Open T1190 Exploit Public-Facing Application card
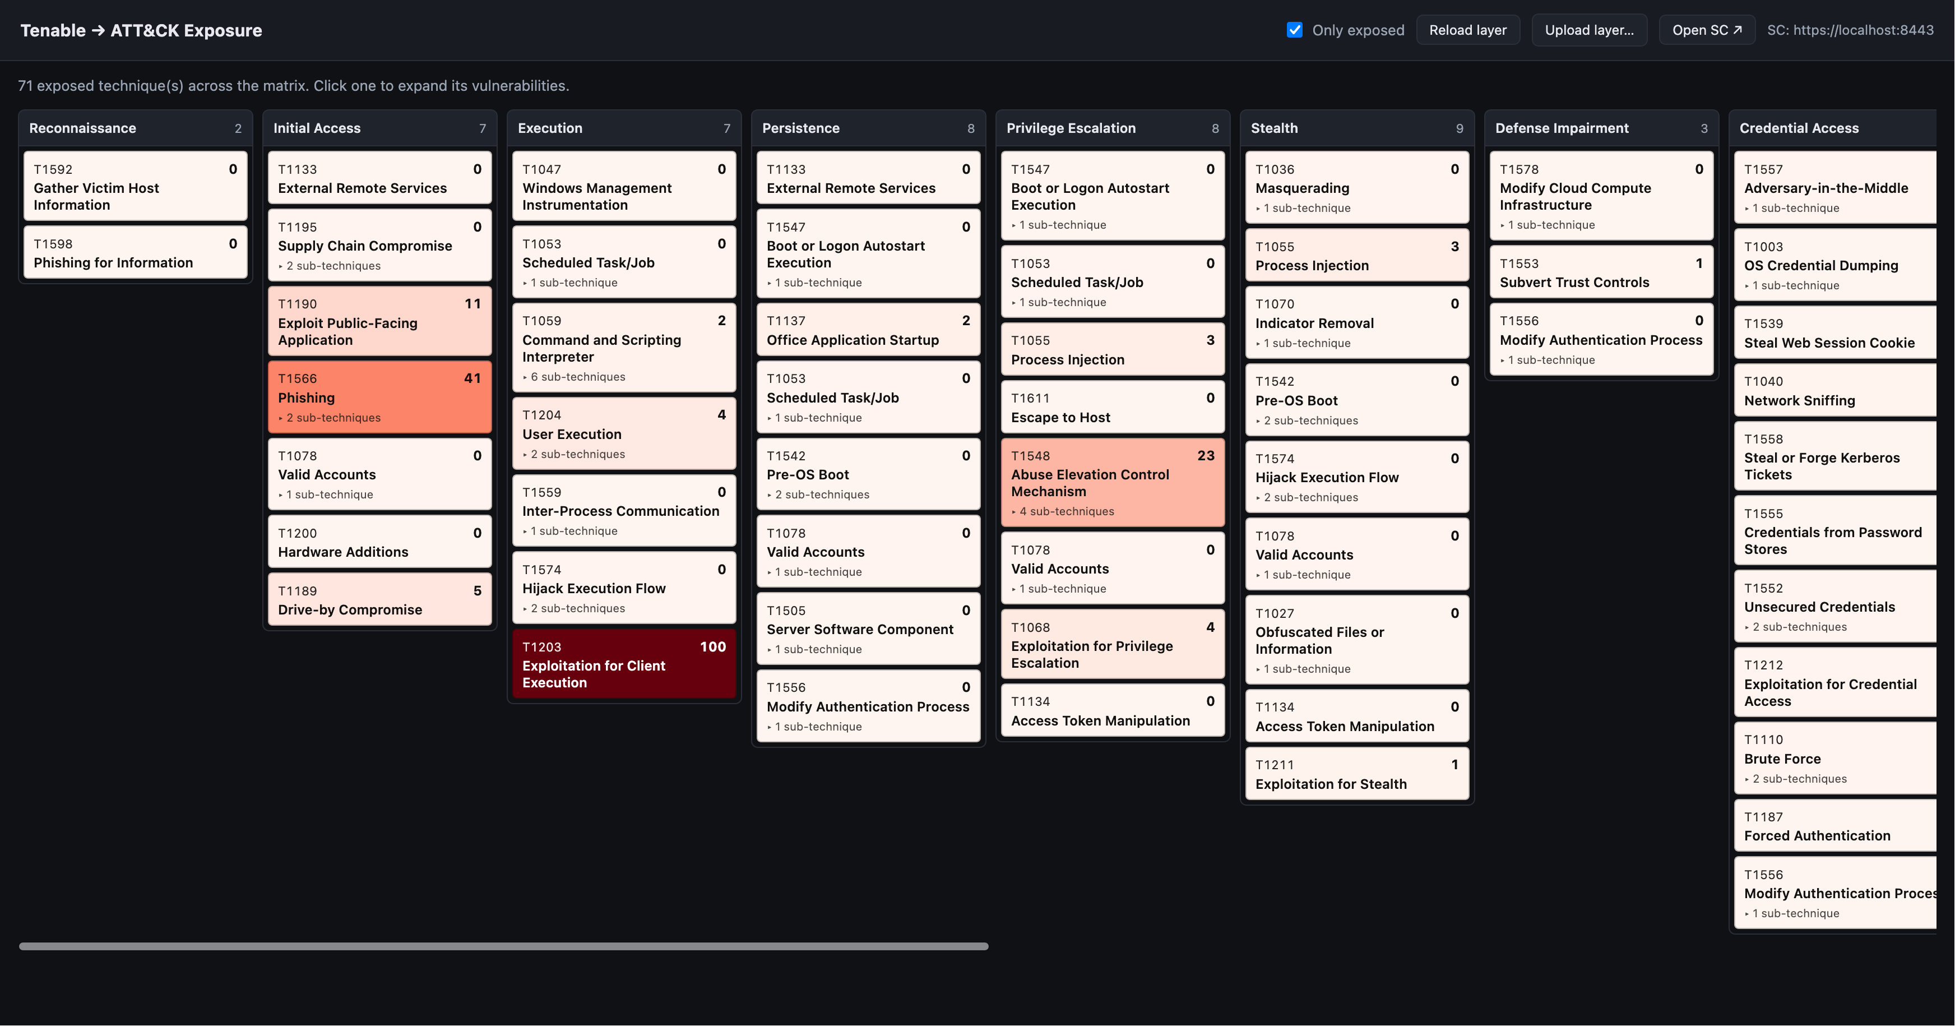The height and width of the screenshot is (1026, 1955). coord(379,321)
